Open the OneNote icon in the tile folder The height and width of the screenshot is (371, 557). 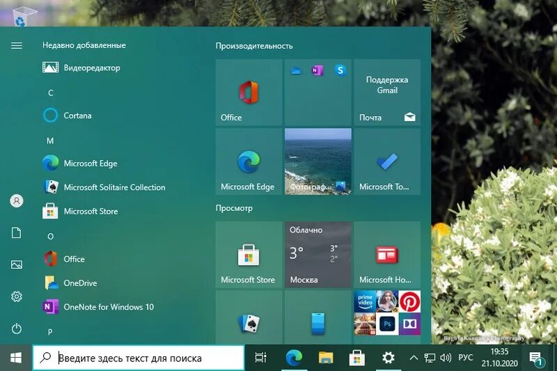(317, 70)
